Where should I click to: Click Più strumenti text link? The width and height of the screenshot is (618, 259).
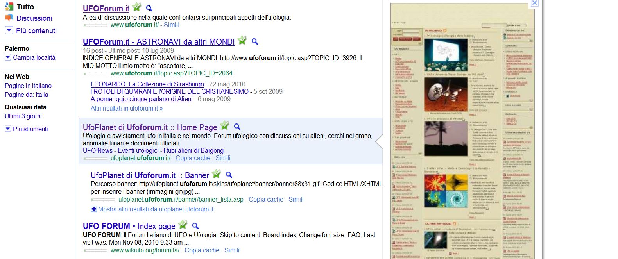(30, 129)
